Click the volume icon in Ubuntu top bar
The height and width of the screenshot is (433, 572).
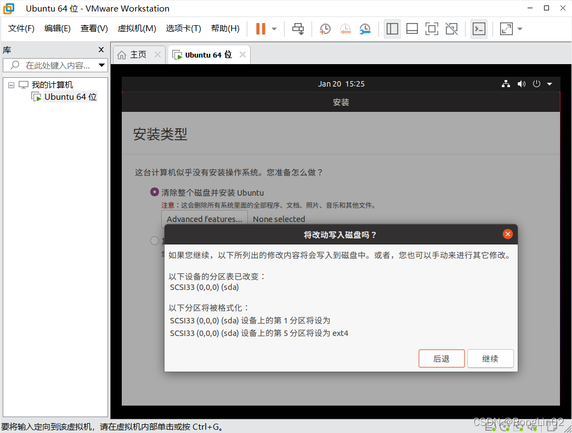point(522,84)
